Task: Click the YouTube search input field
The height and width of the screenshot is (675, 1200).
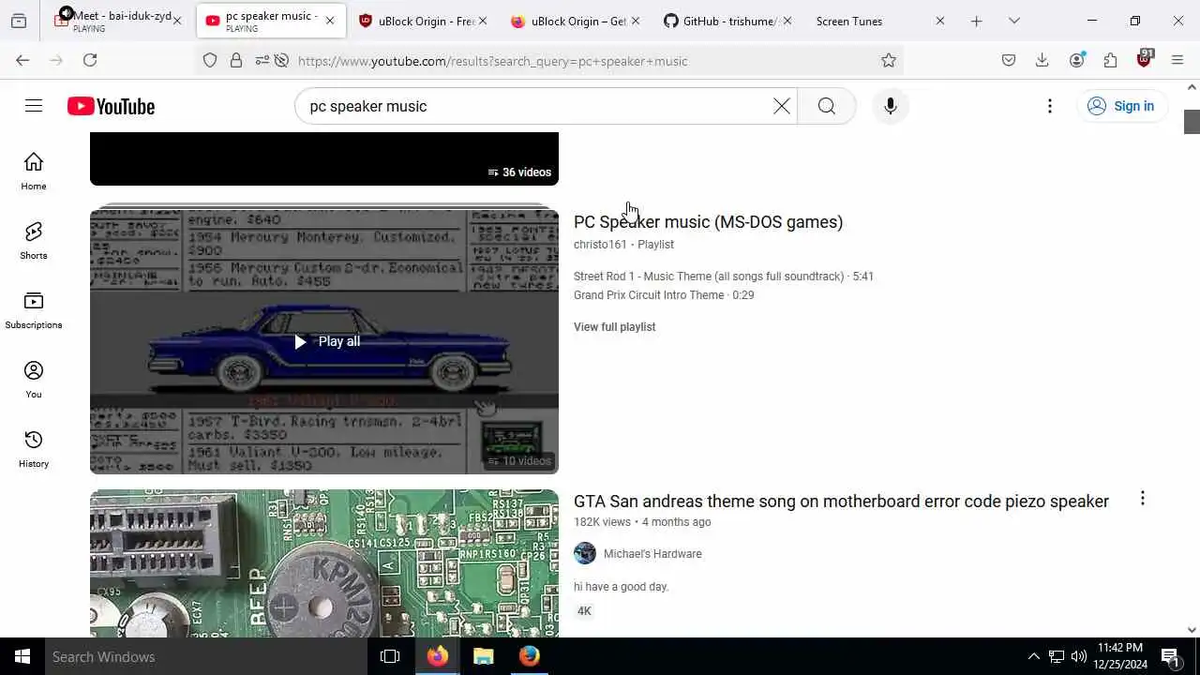Action: (534, 106)
